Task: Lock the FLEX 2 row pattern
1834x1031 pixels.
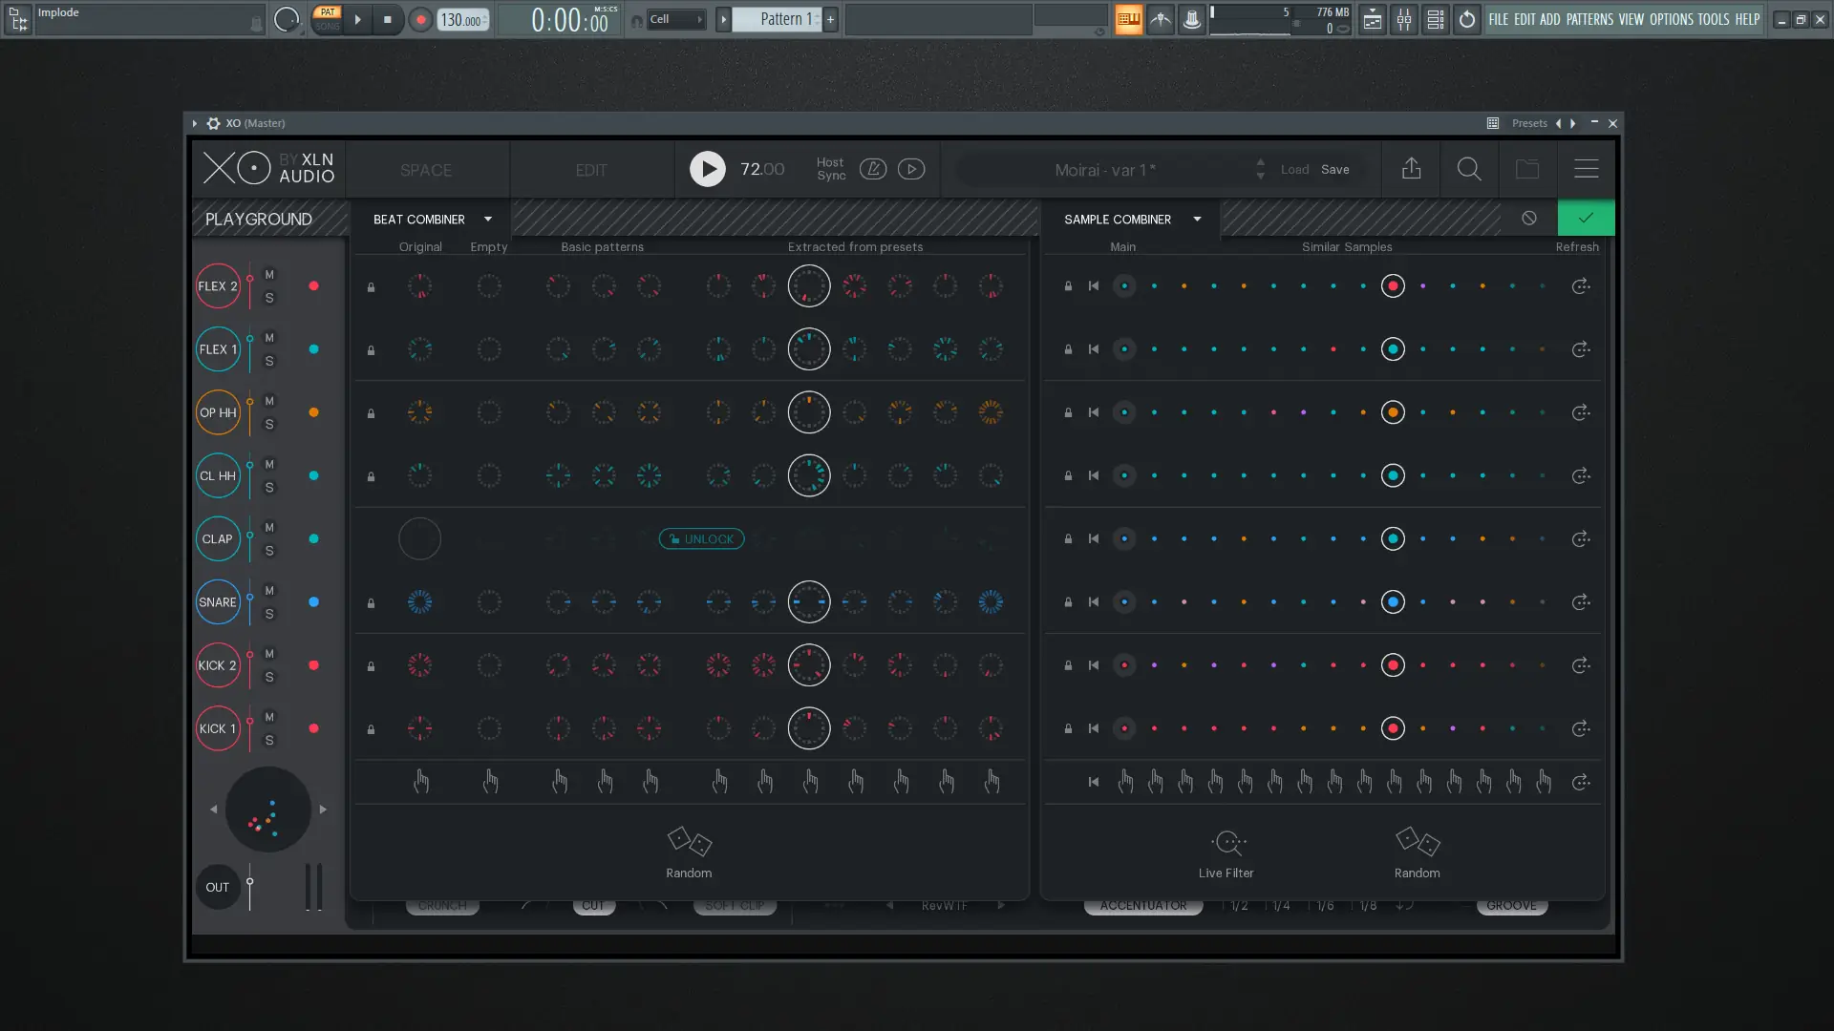Action: tap(371, 286)
